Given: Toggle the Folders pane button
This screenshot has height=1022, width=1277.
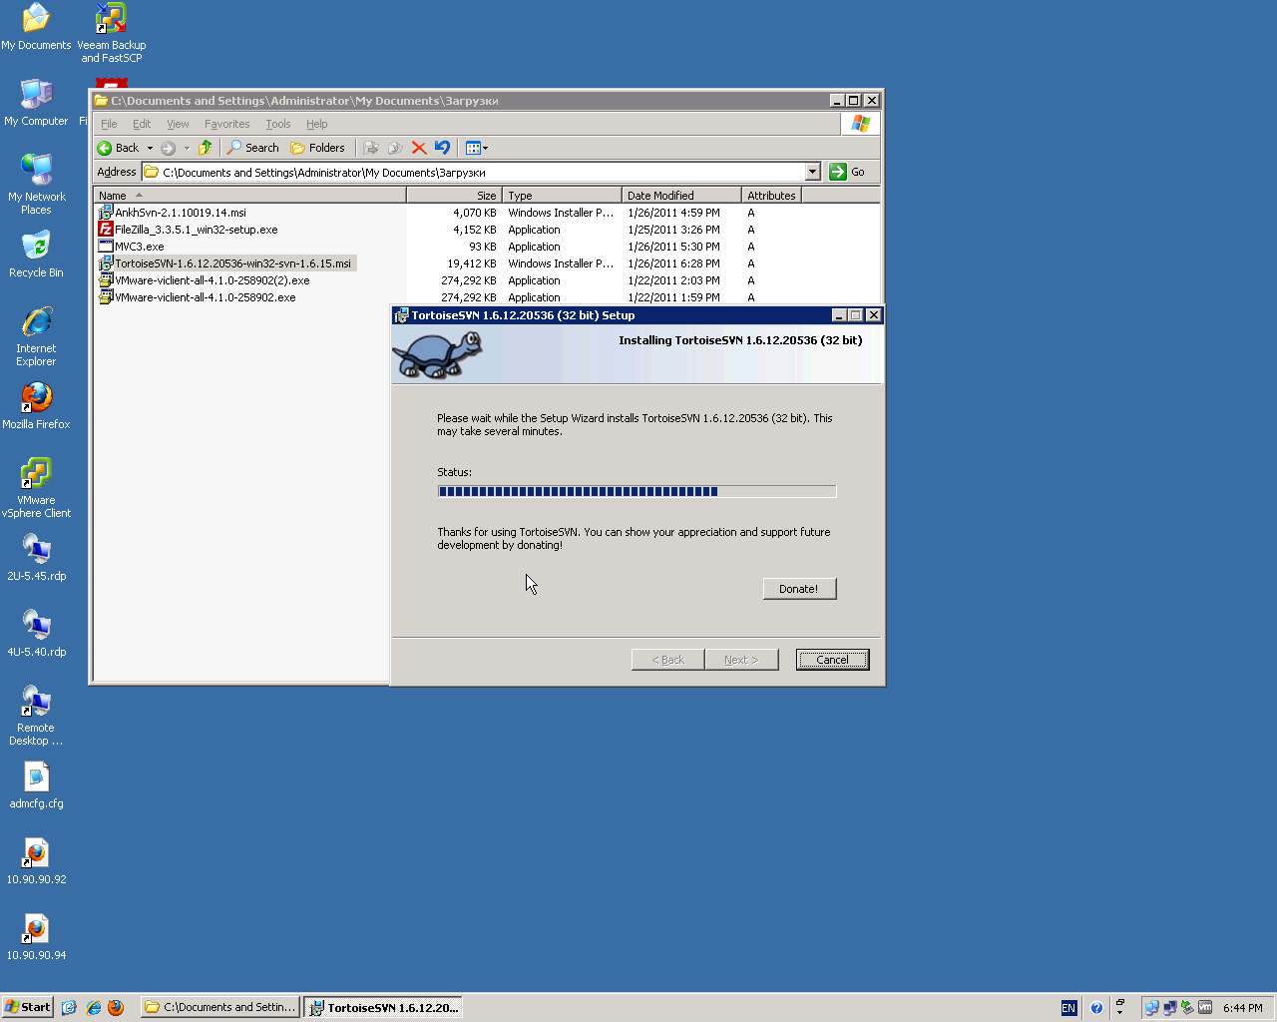Looking at the screenshot, I should point(317,148).
